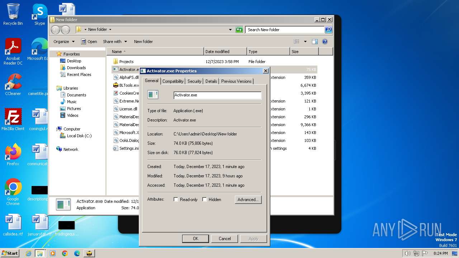Sort by the Size column header
459x258 pixels.
tap(304, 52)
